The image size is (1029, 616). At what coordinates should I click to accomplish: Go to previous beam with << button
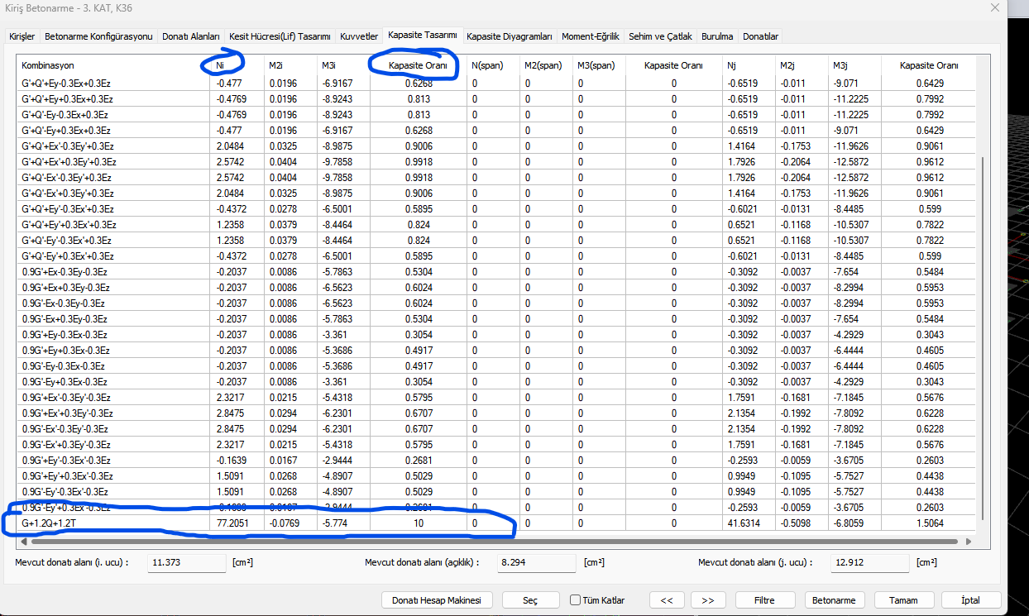(667, 600)
